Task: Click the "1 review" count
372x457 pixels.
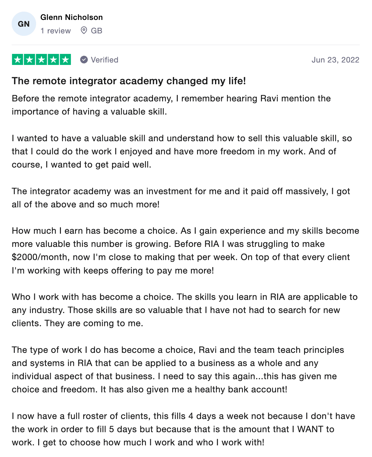Action: click(56, 31)
